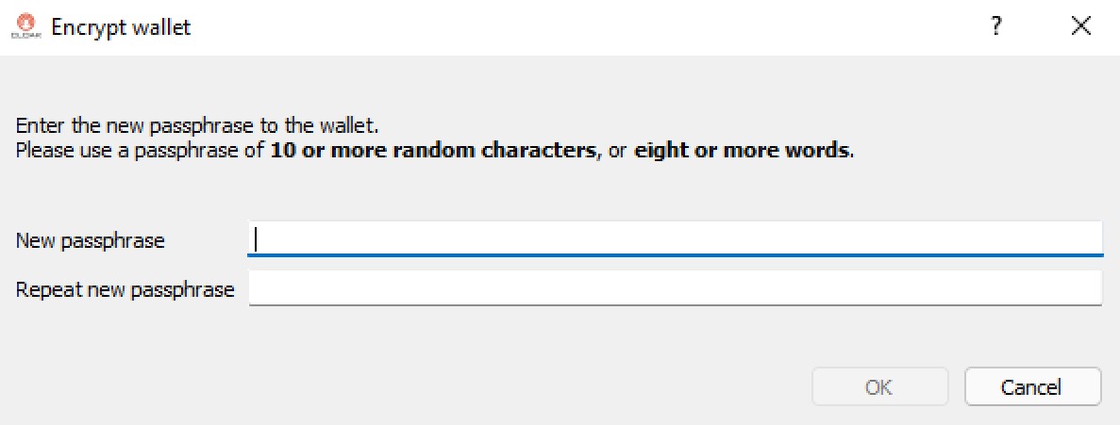Dismiss the dialog using Cancel
1120x425 pixels.
[1032, 387]
